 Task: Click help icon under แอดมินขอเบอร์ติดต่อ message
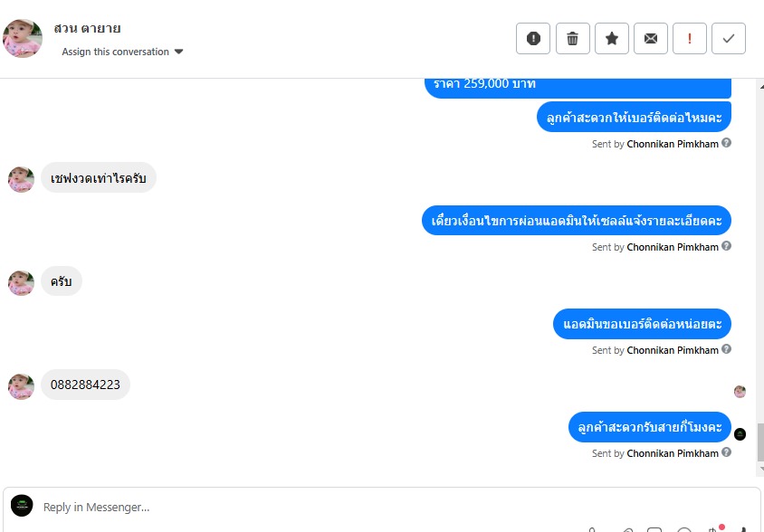pos(726,349)
